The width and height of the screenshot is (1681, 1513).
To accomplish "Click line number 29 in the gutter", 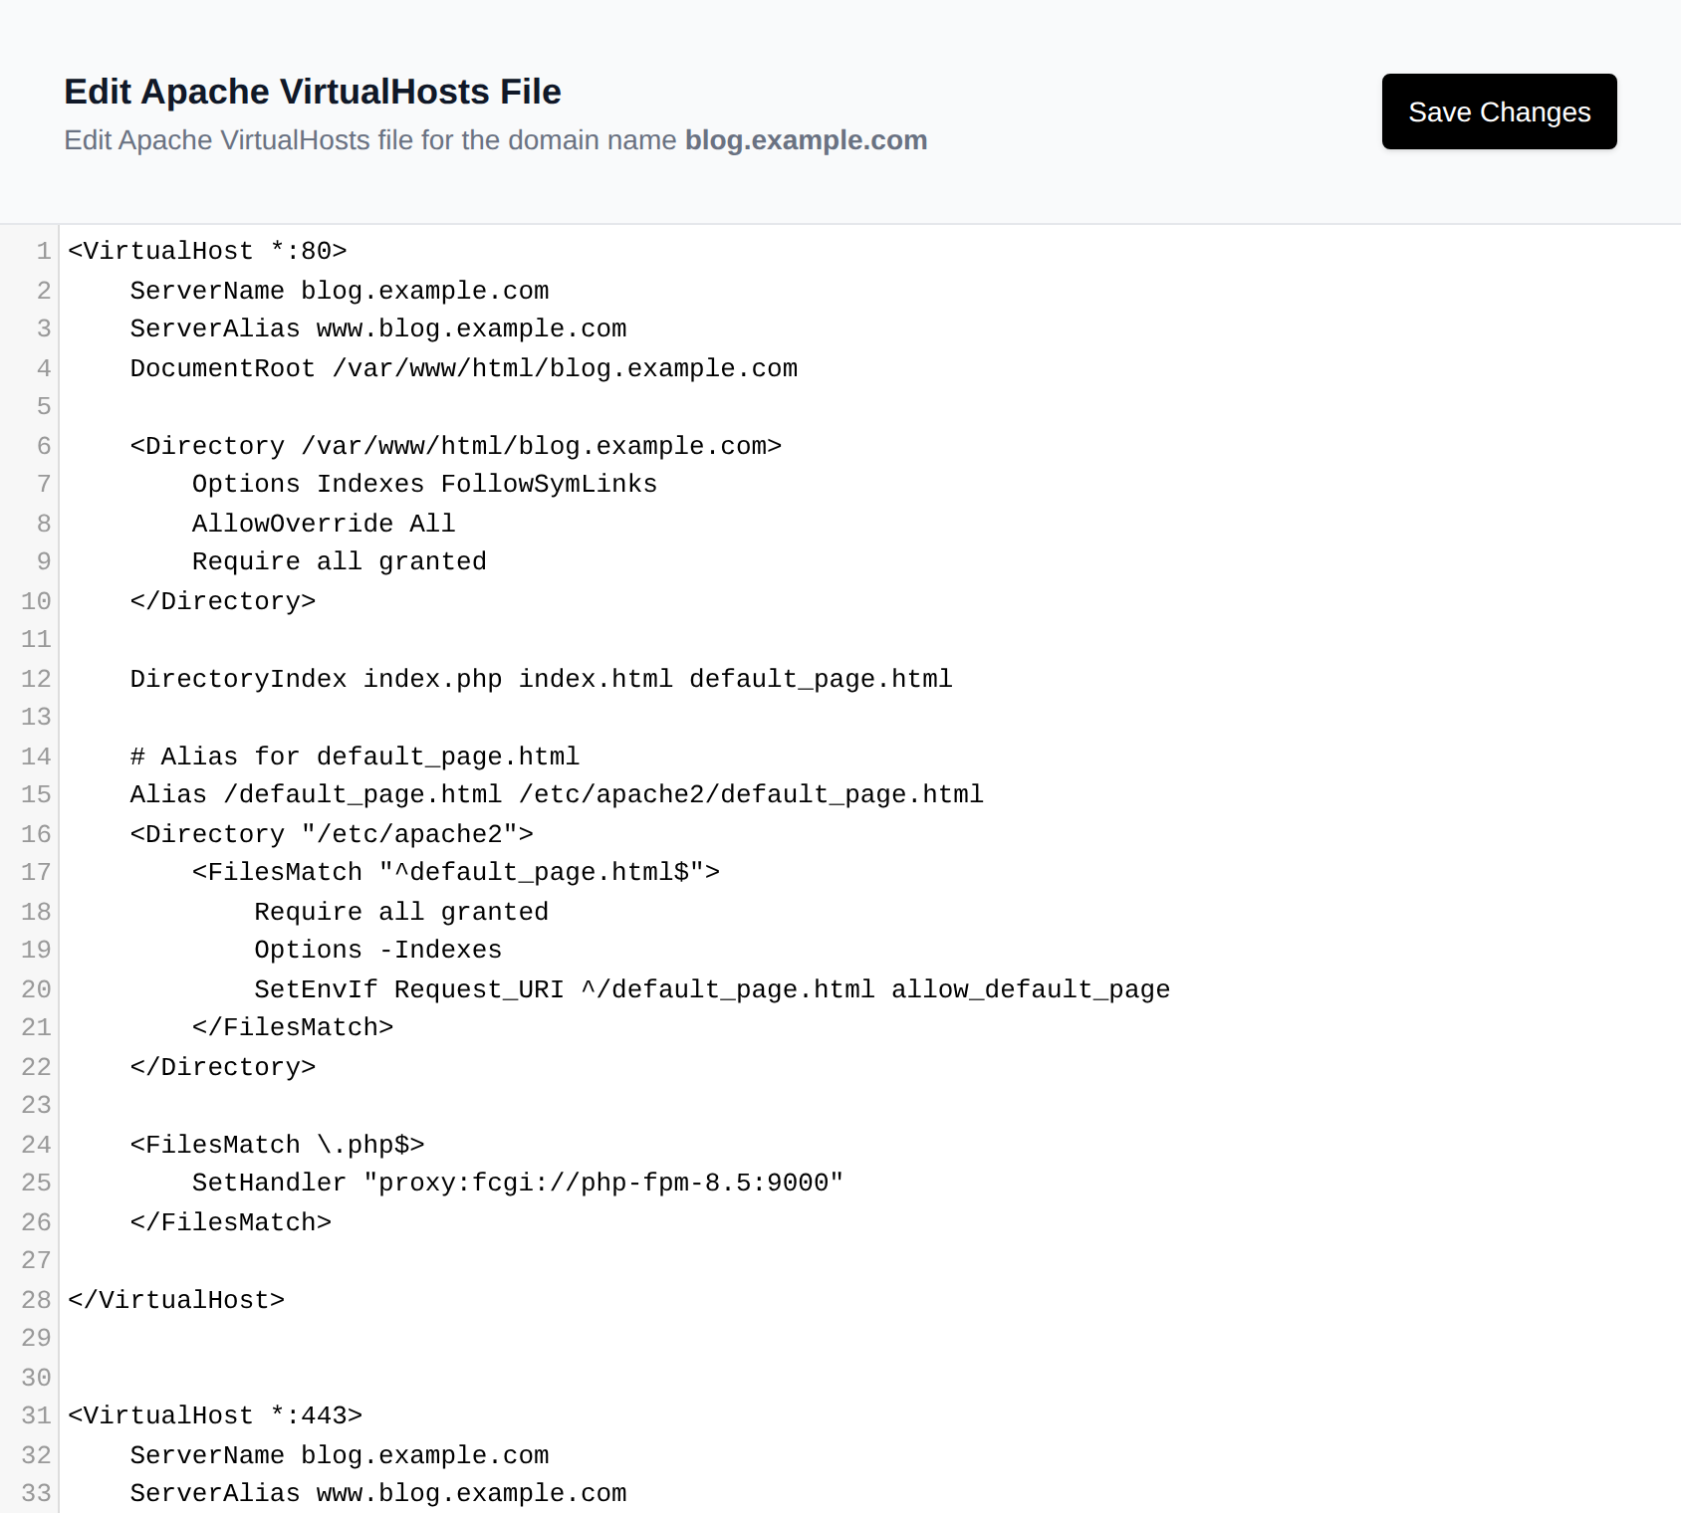I will tap(36, 1338).
